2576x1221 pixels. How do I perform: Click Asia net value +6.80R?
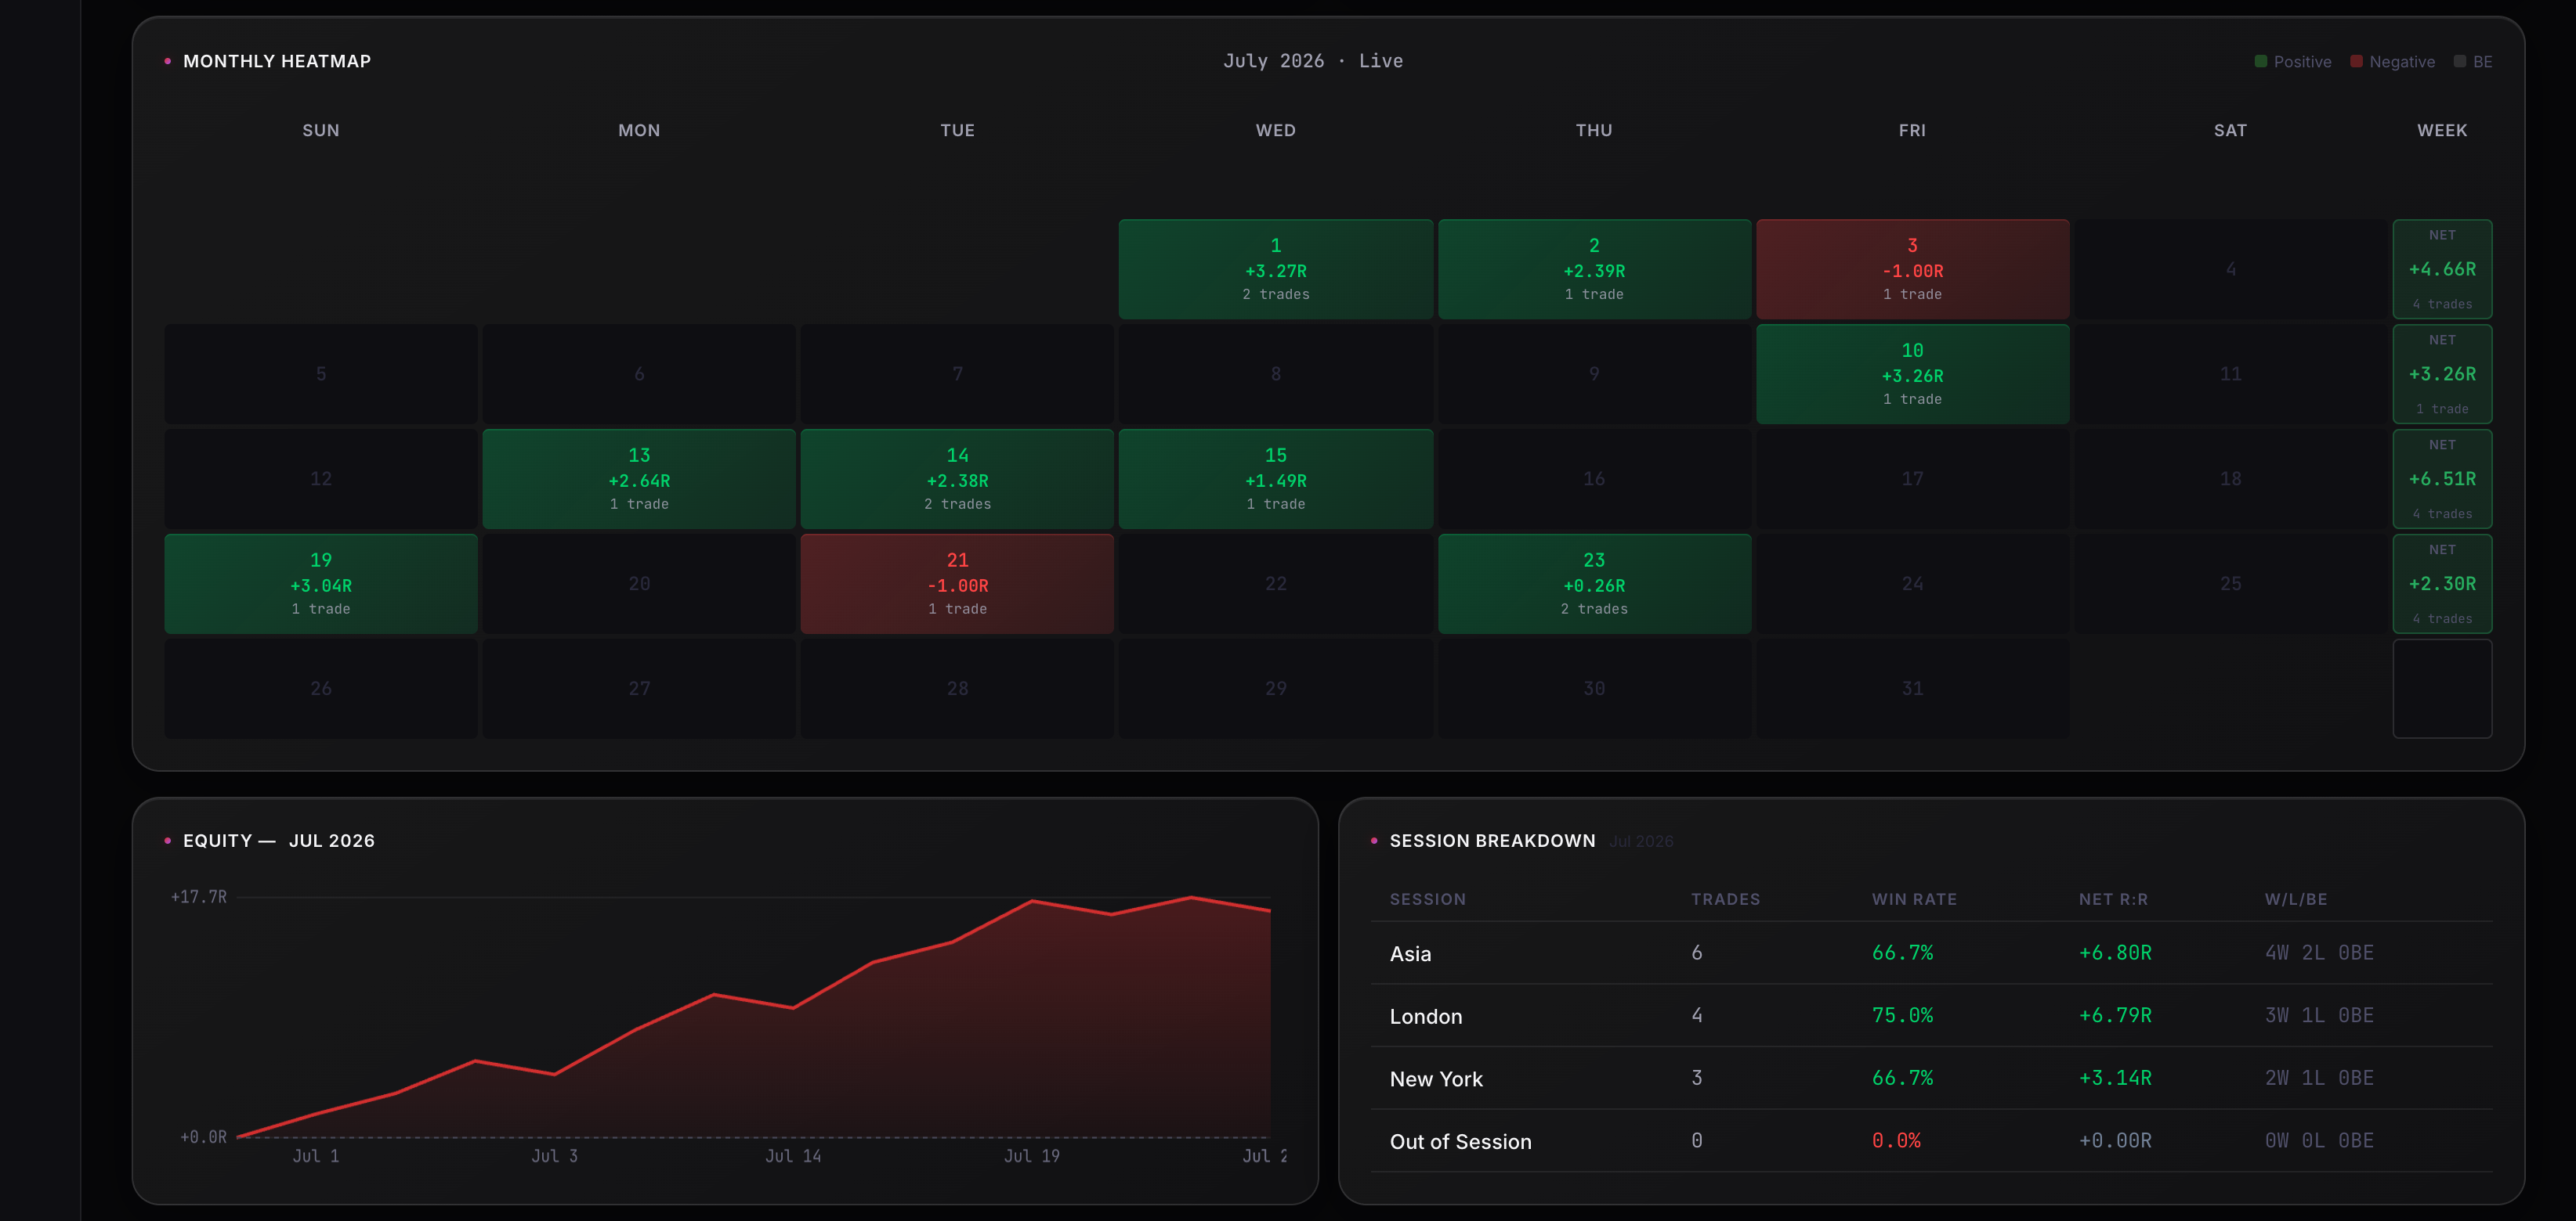(2115, 953)
